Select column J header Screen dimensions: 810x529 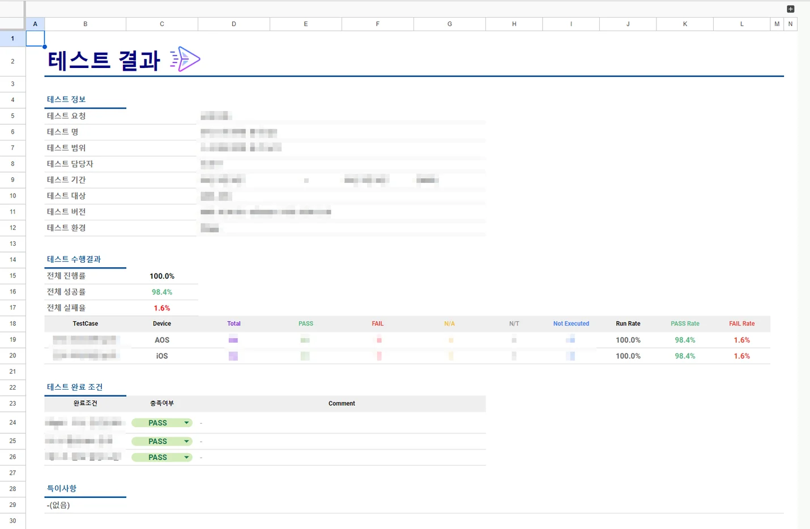pyautogui.click(x=628, y=24)
